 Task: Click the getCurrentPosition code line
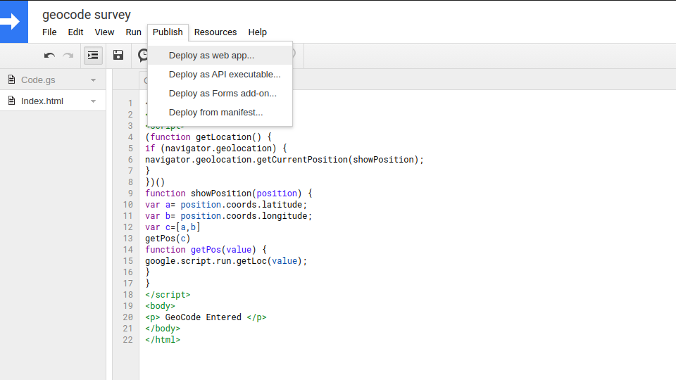pos(284,160)
